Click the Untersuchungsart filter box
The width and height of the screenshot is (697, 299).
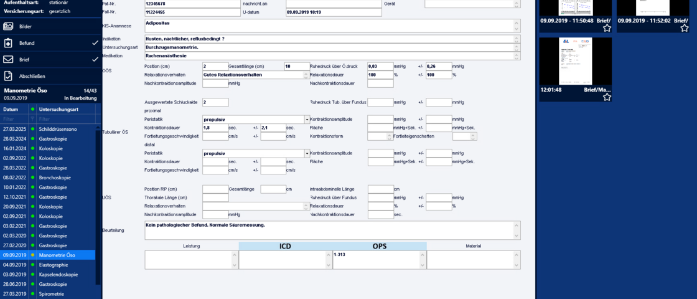[x=66, y=119]
